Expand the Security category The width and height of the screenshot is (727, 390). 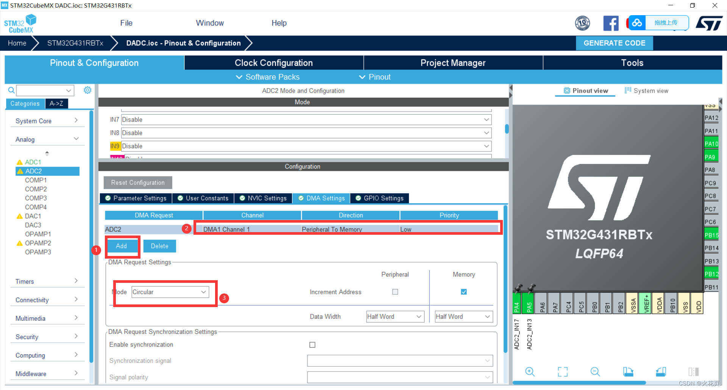pos(47,337)
